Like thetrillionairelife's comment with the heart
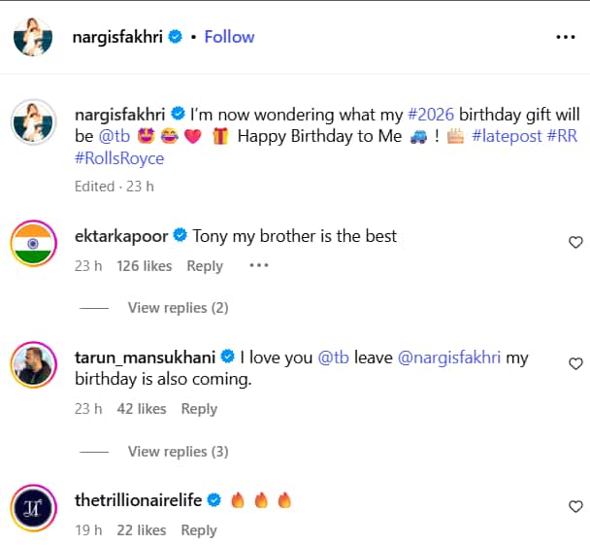Viewport: 590px width, 545px height. coord(575,506)
